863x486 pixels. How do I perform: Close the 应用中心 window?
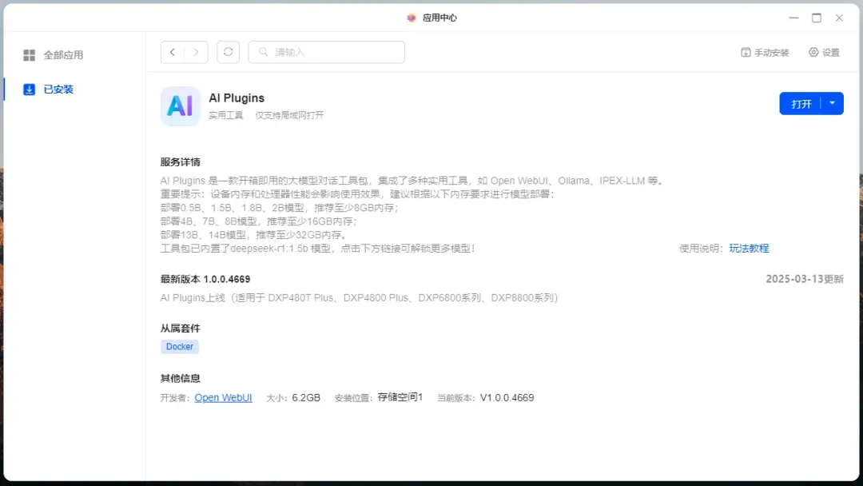(839, 18)
